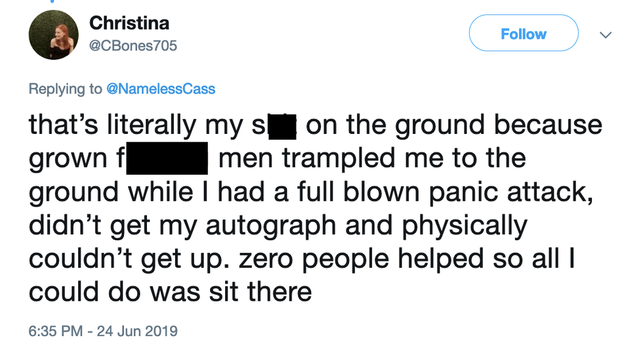The height and width of the screenshot is (346, 643).
Task: Open the @NamelessCass mention link
Action: tap(161, 88)
